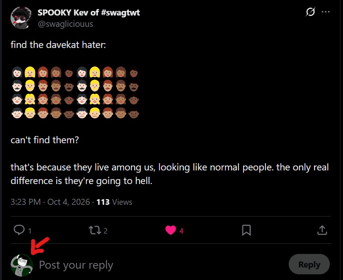Toggle the bookmark icon
Viewport: 343px width, 280px height.
tap(246, 230)
